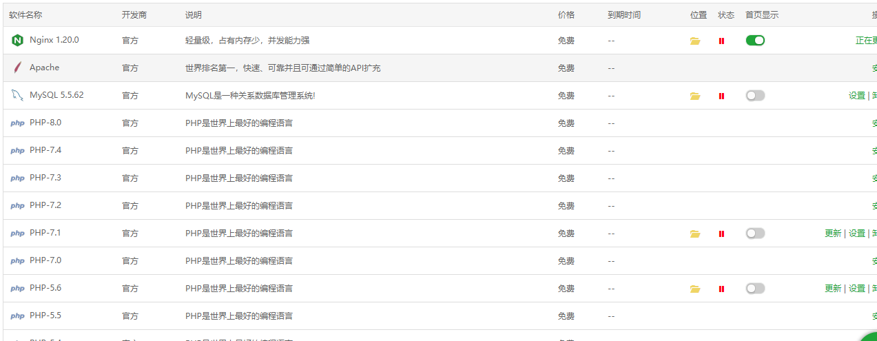Select the PHP-7.4 name
Viewport: 877px width, 341px height.
point(45,150)
